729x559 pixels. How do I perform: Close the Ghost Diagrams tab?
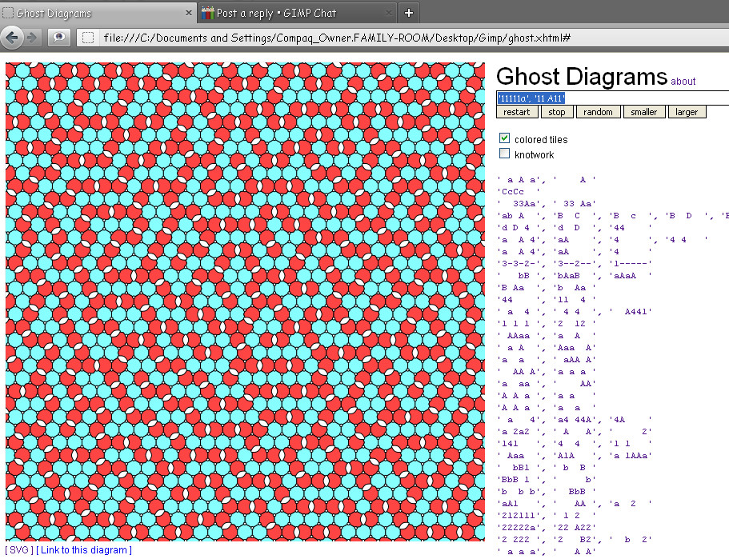188,13
